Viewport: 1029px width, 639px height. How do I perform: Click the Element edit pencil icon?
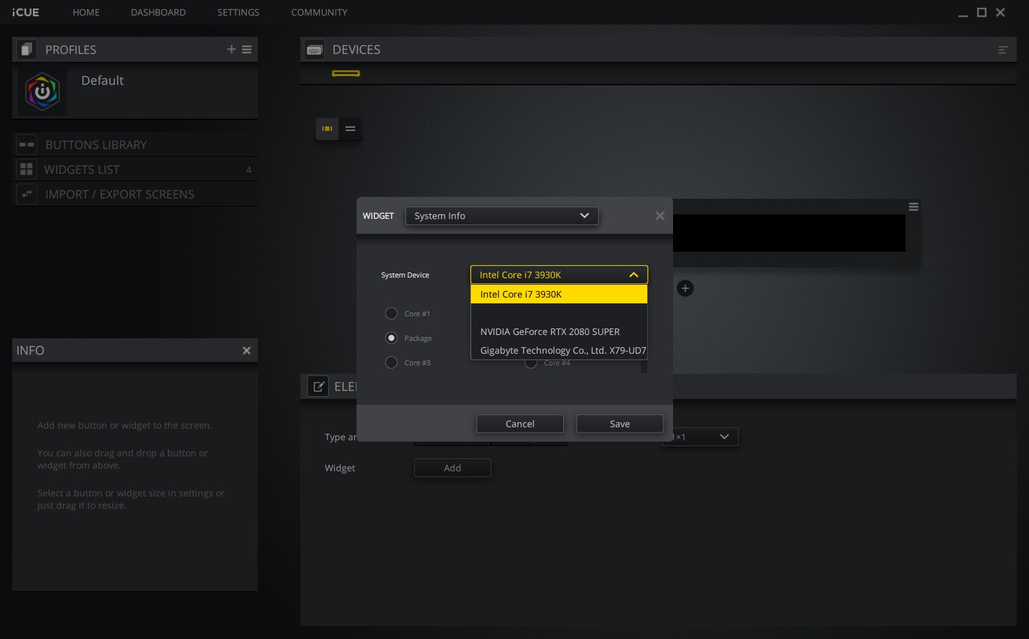tap(318, 387)
